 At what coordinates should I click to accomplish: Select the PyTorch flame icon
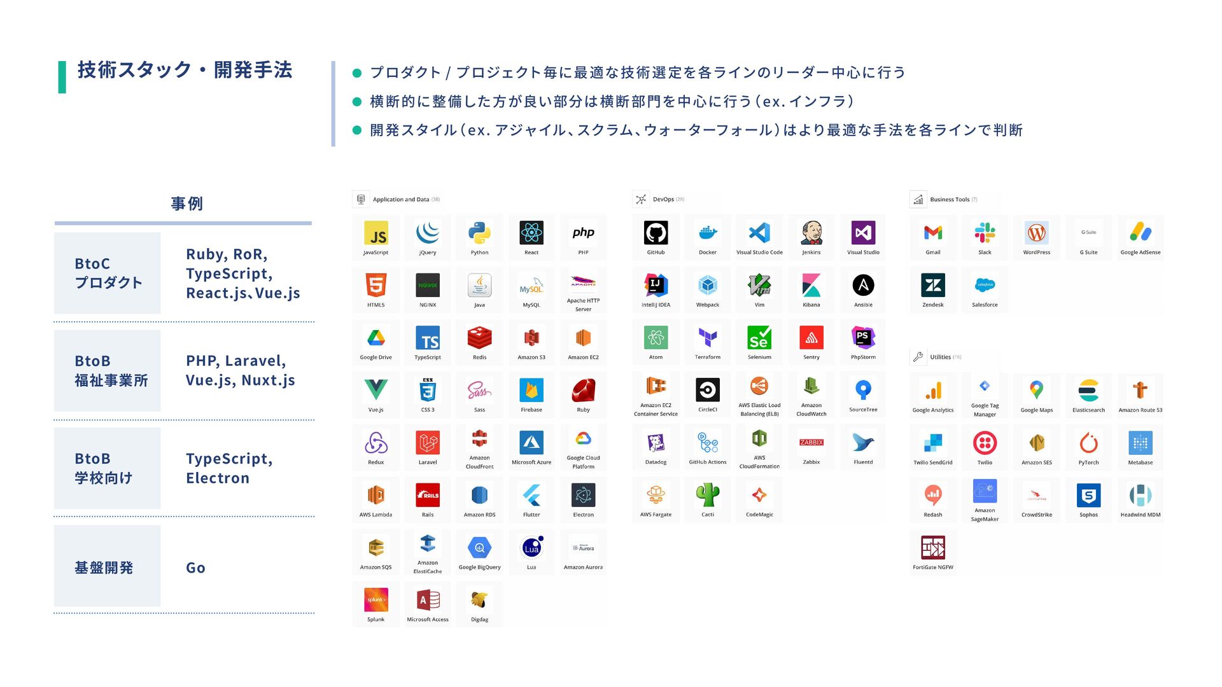[1088, 443]
